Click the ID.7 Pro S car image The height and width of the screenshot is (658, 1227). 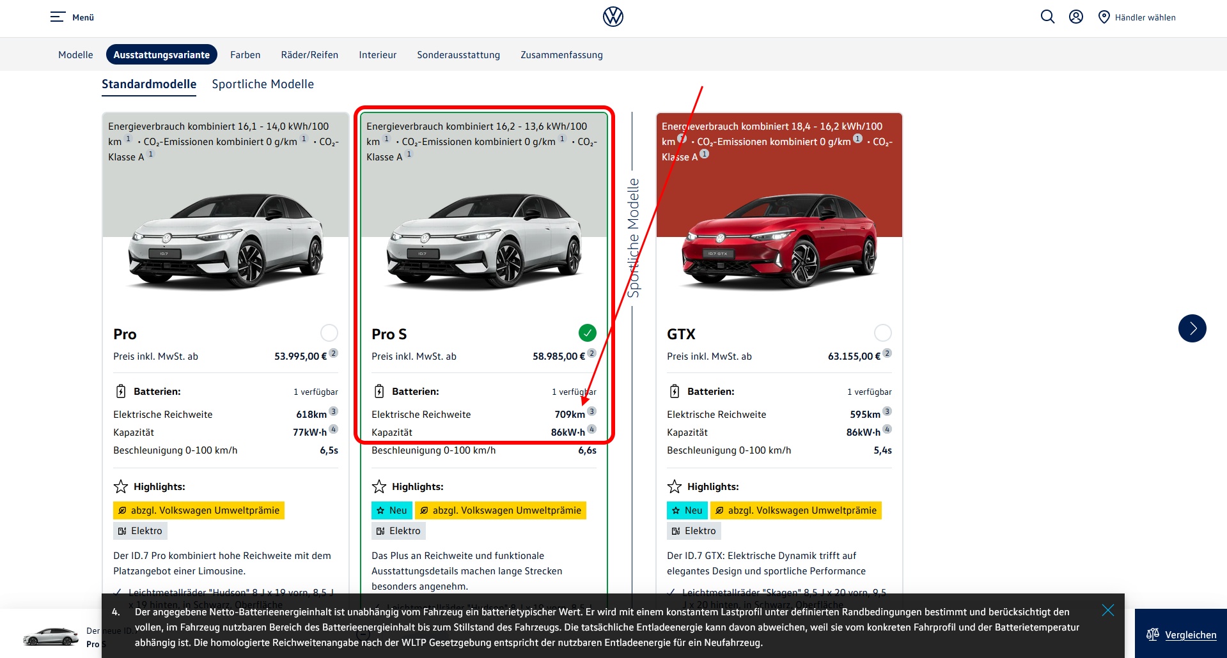[484, 241]
